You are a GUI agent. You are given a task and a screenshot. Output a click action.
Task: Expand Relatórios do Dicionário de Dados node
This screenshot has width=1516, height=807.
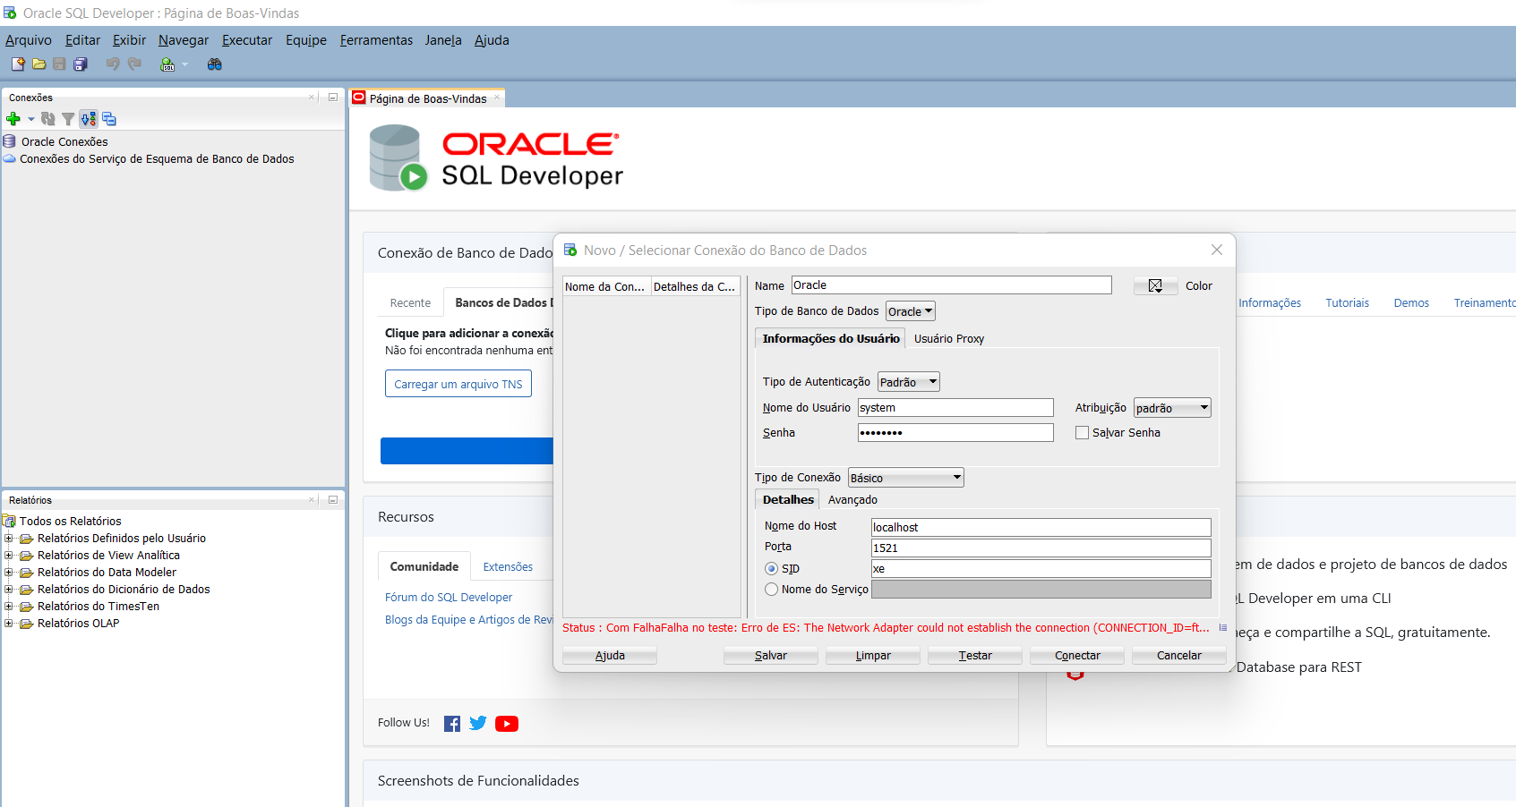point(9,590)
